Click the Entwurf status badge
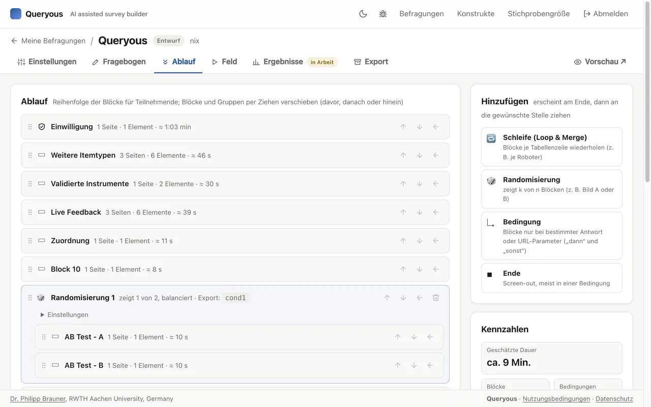The image size is (651, 407). 168,41
